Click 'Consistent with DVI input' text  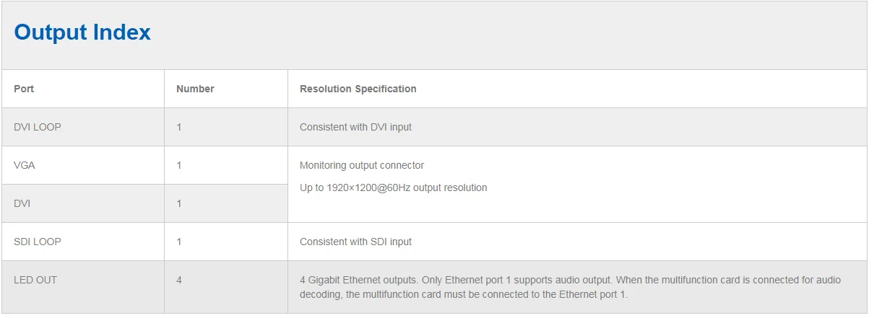[355, 127]
